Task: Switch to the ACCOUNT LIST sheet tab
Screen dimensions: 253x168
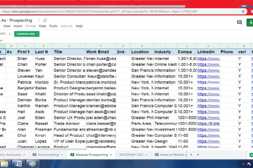Action: [131, 155]
